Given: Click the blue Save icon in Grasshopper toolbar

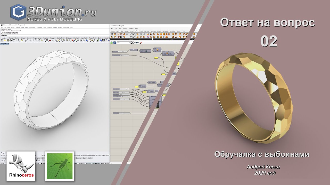Looking at the screenshot, I should tap(114, 42).
